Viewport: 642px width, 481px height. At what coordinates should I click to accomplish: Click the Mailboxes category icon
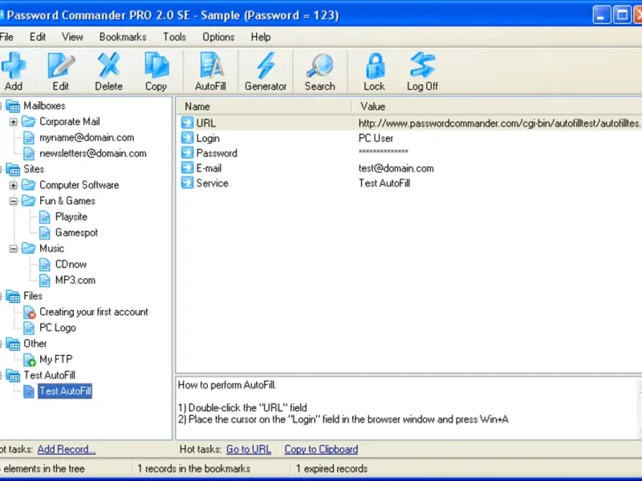(13, 106)
